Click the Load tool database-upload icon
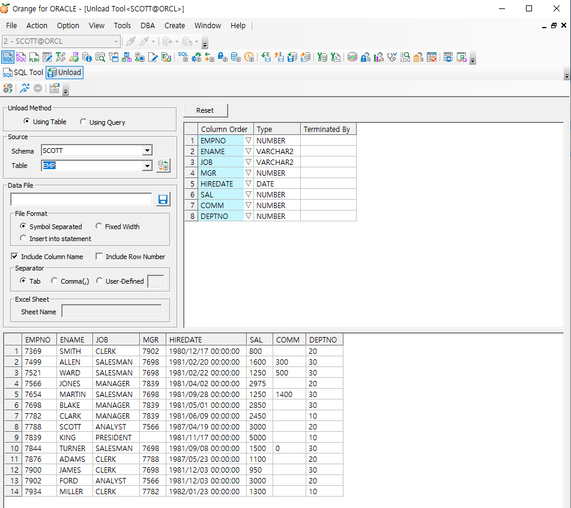 coord(306,57)
